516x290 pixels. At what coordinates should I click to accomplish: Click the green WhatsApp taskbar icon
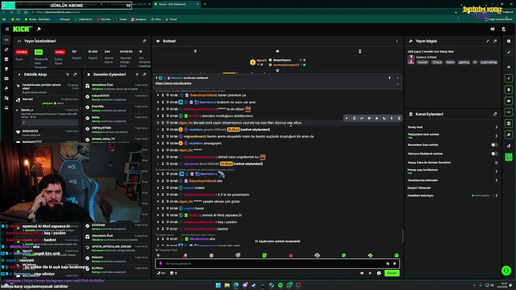(289, 286)
